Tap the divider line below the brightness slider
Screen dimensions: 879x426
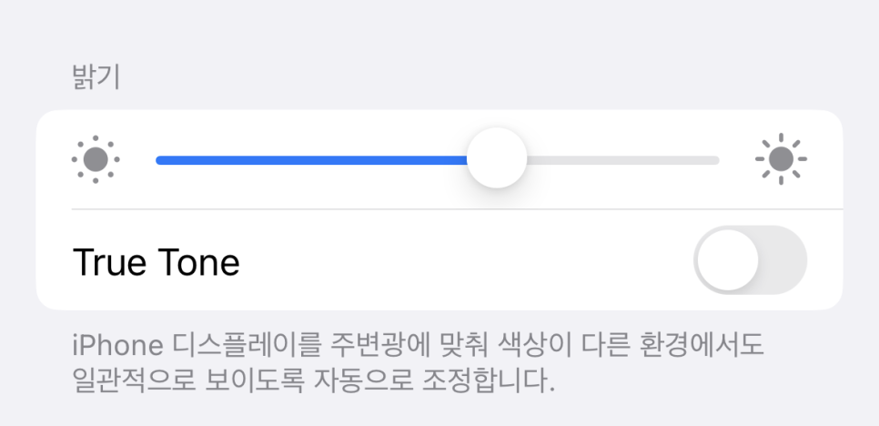tap(457, 209)
